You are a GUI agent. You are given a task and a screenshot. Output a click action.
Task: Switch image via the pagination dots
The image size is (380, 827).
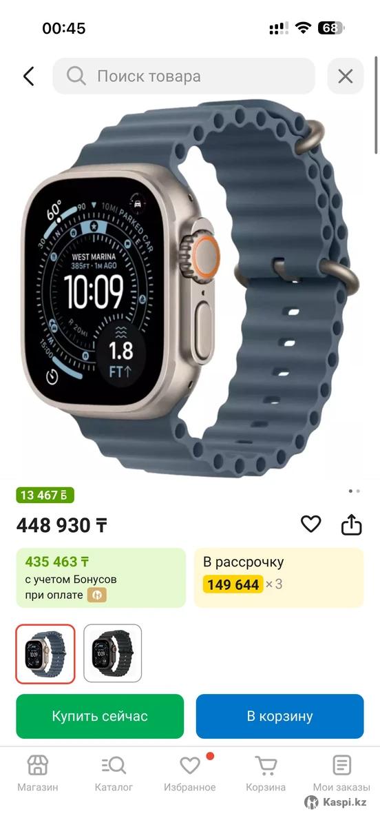pos(354,491)
